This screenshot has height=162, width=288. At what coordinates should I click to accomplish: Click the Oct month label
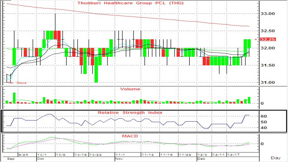pos(40,159)
